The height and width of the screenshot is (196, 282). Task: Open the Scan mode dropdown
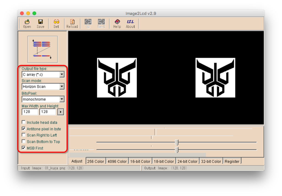62,86
